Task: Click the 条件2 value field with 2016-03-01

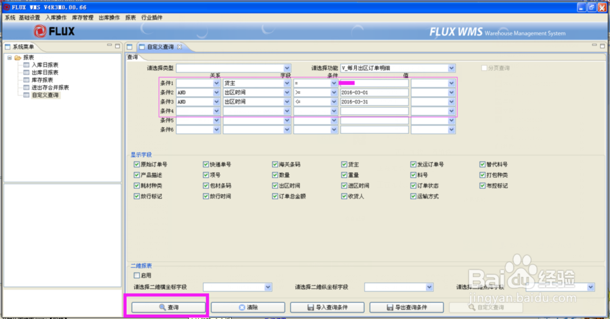Action: (x=375, y=93)
